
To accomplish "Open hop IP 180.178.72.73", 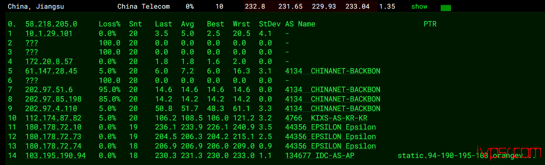I will point(53,137).
